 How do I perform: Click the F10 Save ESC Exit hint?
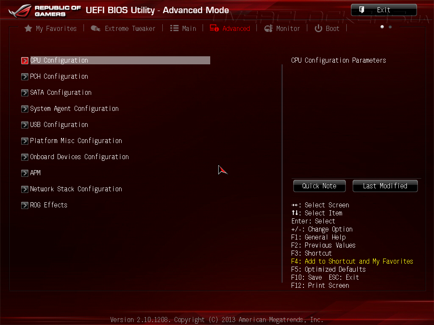coord(325,277)
